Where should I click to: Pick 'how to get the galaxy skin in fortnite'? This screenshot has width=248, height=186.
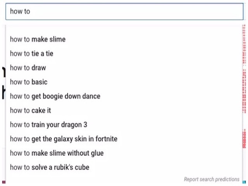coord(64,139)
